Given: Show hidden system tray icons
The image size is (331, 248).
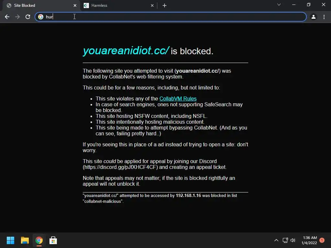Looking at the screenshot, I should (x=276, y=240).
